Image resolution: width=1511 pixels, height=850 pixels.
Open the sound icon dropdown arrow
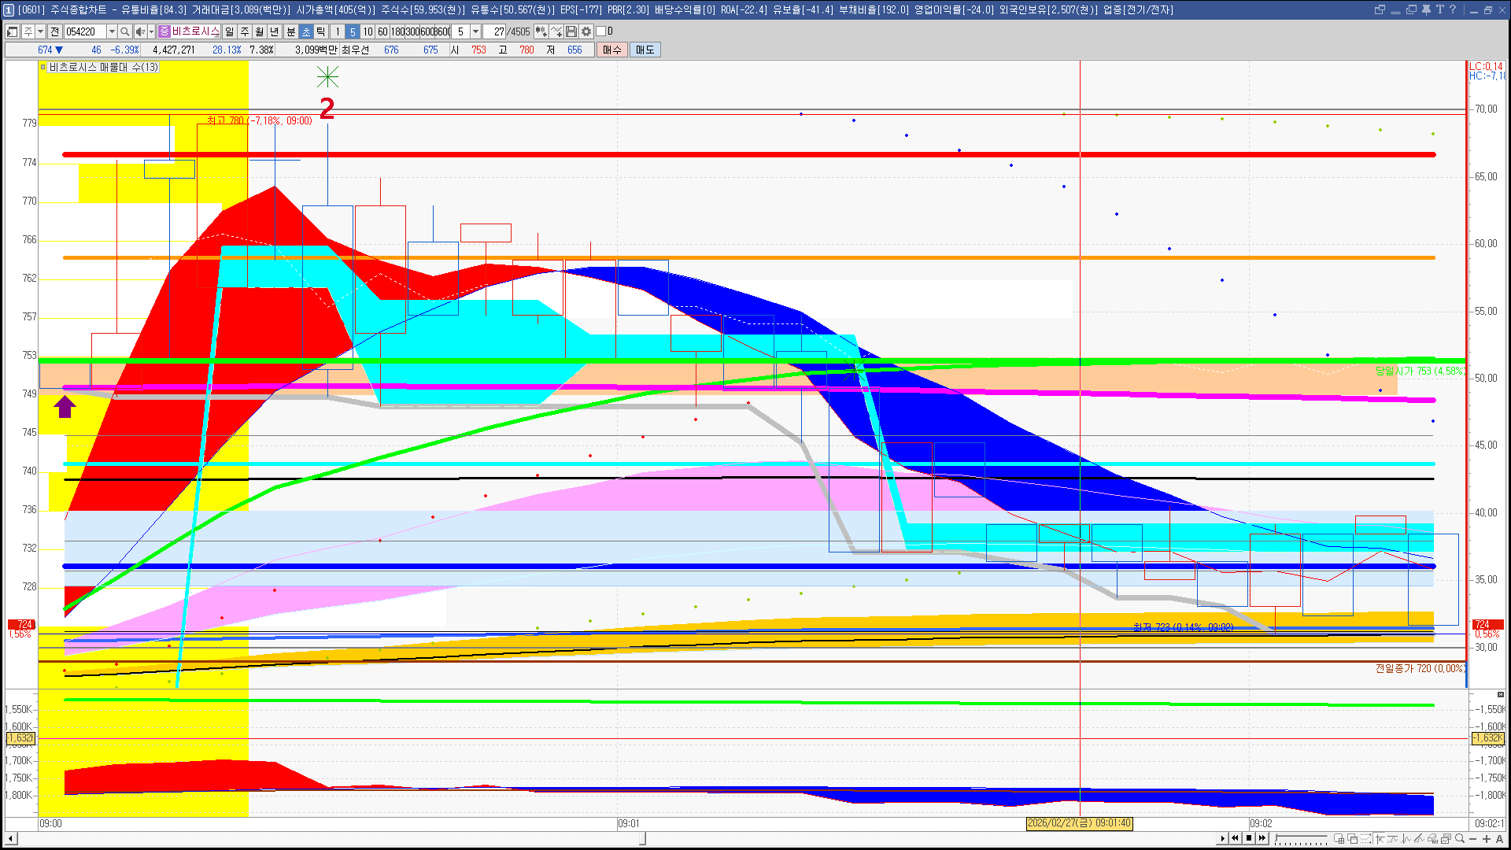[151, 31]
